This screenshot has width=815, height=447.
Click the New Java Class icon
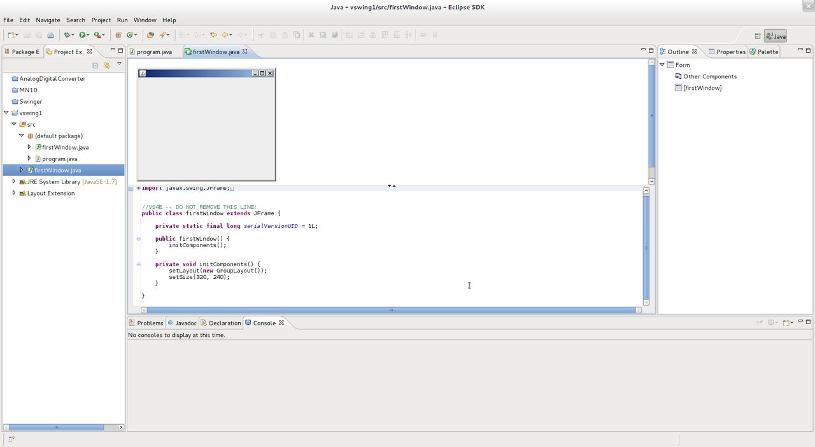130,35
